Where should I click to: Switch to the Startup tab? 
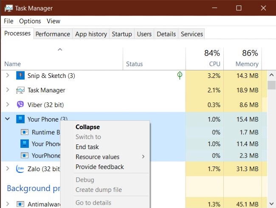pos(122,34)
